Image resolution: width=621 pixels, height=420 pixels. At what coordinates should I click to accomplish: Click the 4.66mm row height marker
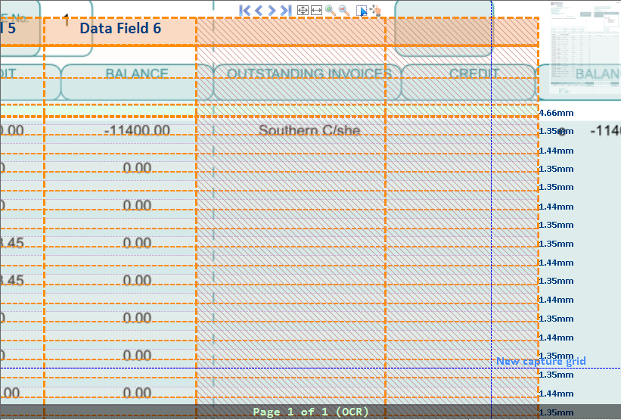555,114
